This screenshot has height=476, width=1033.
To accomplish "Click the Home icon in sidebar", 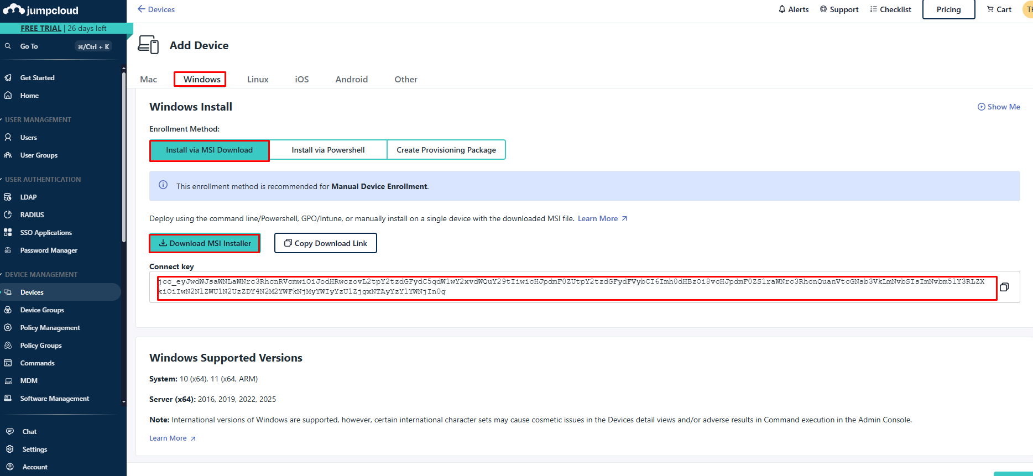I will tap(8, 96).
